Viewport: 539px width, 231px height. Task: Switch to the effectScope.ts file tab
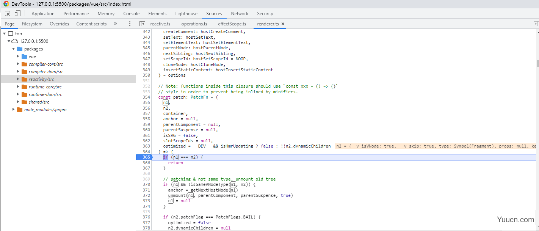coord(232,24)
